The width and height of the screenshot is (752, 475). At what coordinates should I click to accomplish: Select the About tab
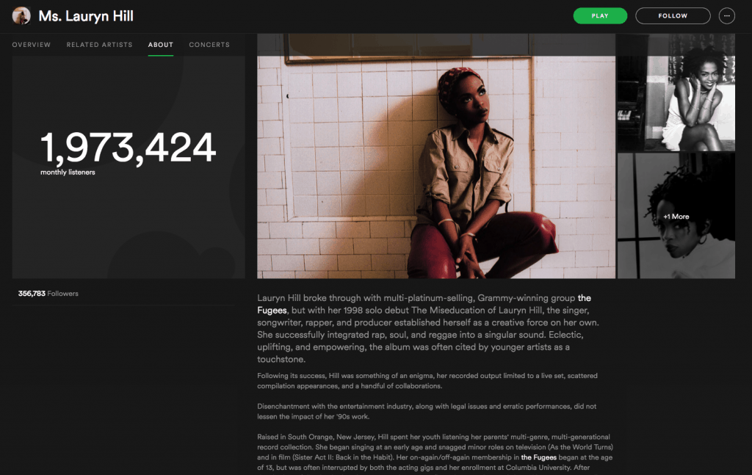161,45
